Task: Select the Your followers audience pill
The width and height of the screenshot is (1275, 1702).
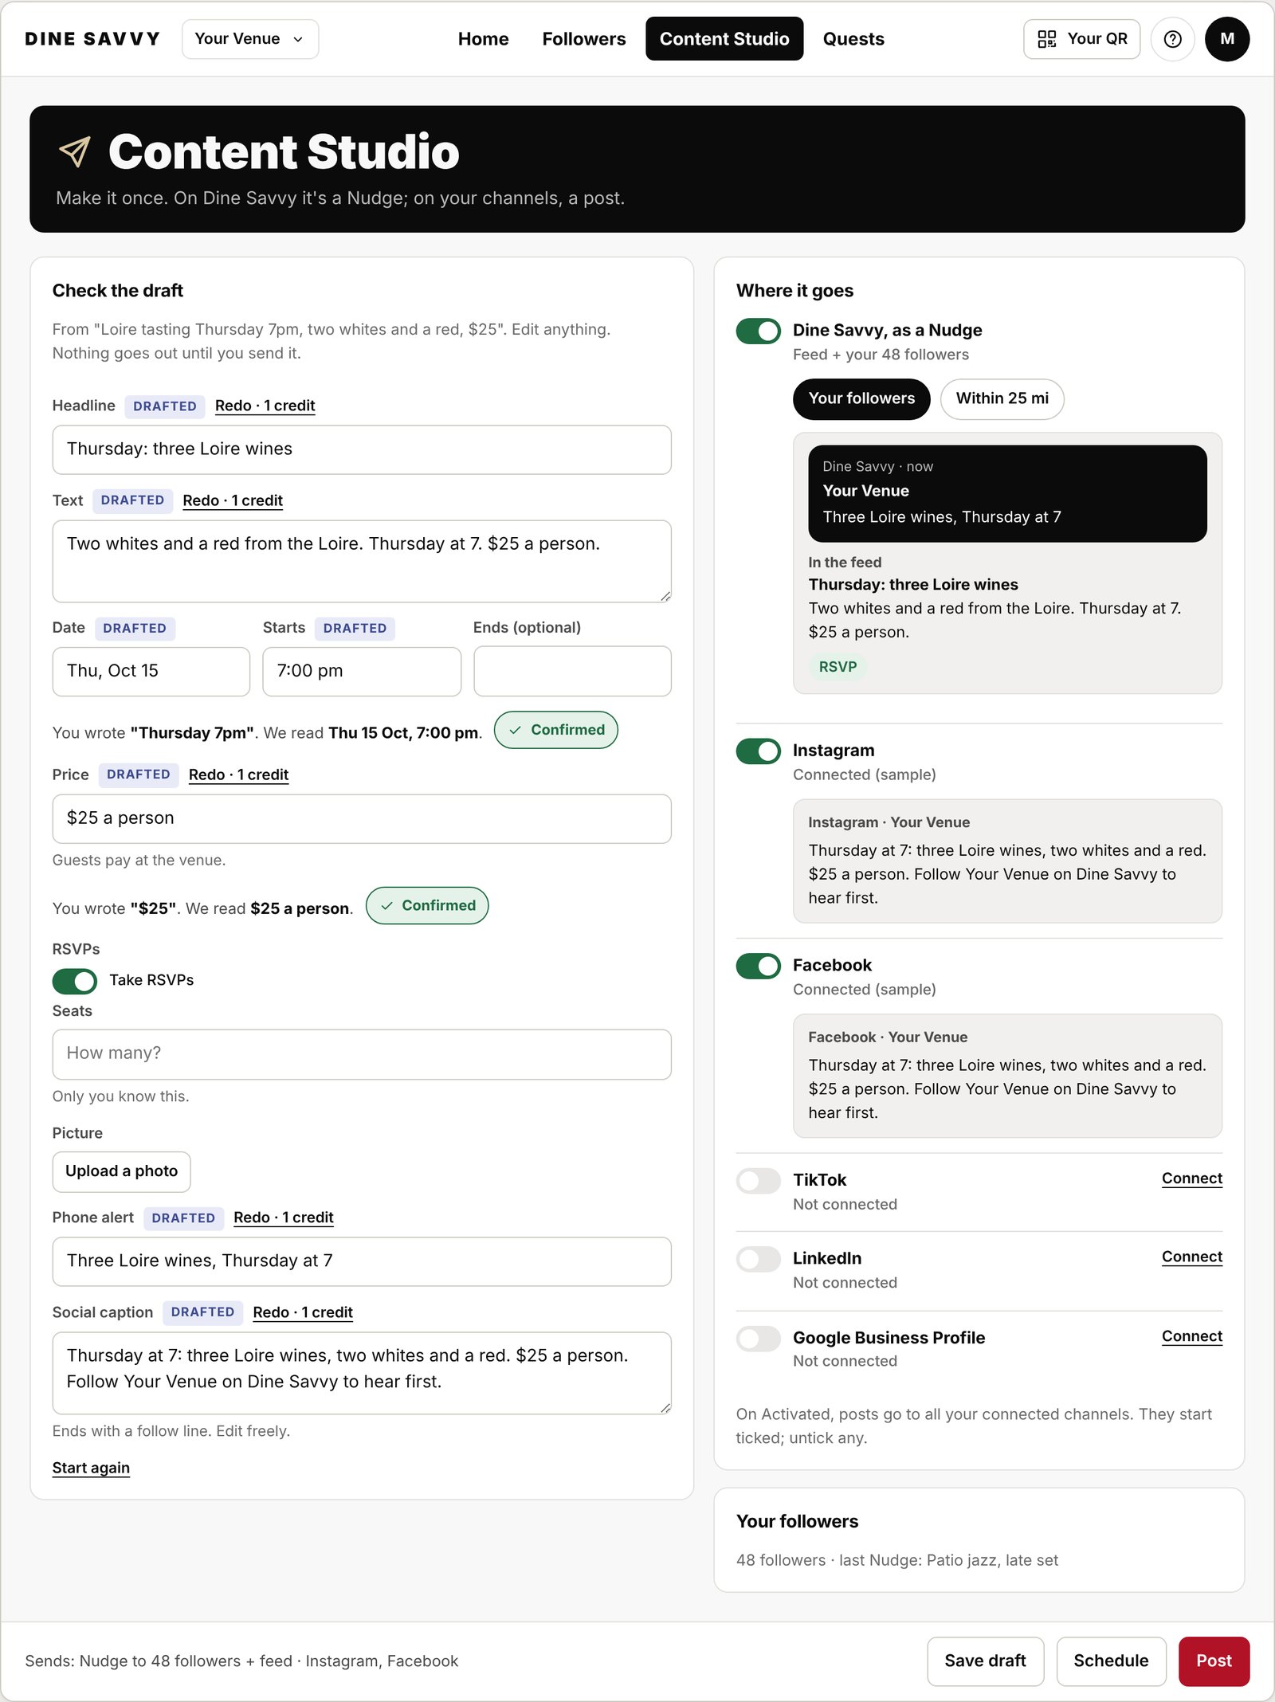Action: pos(861,398)
